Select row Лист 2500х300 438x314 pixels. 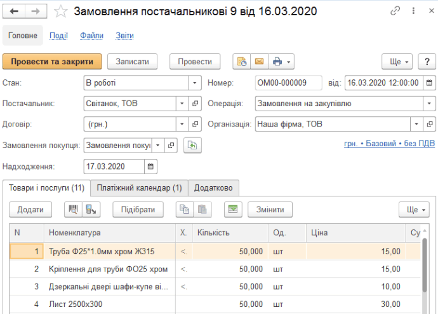[x=215, y=304]
